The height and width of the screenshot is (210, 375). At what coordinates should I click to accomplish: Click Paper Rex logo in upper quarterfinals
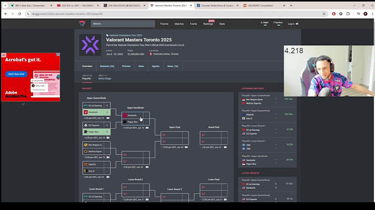click(x=85, y=132)
